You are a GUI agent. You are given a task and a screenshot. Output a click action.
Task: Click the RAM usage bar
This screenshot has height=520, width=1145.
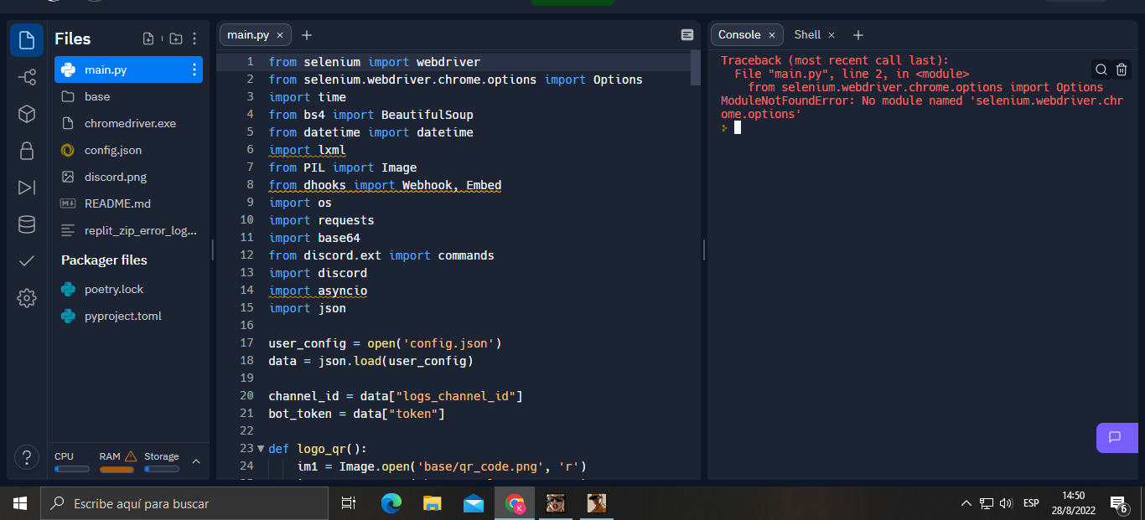[117, 469]
